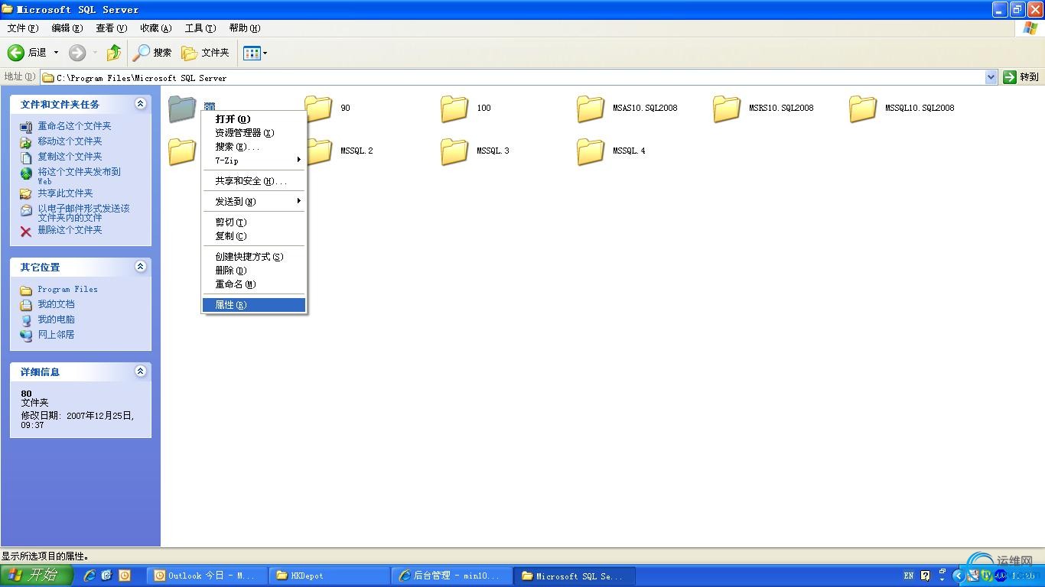The width and height of the screenshot is (1045, 587).
Task: Click the 网上邻居 network icon
Action: (26, 335)
